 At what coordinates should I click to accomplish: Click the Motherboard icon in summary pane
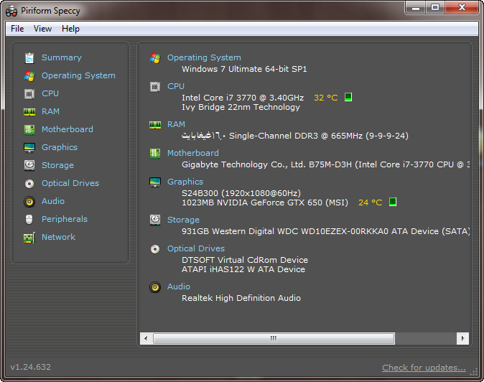[x=155, y=154]
